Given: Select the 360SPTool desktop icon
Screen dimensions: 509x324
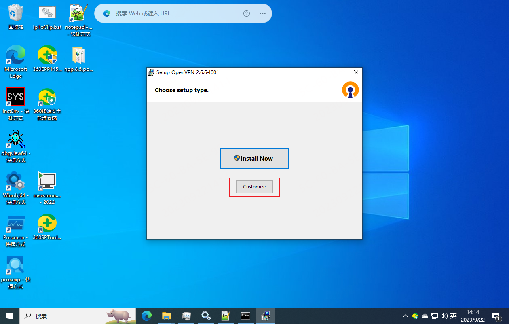Looking at the screenshot, I should click(47, 227).
